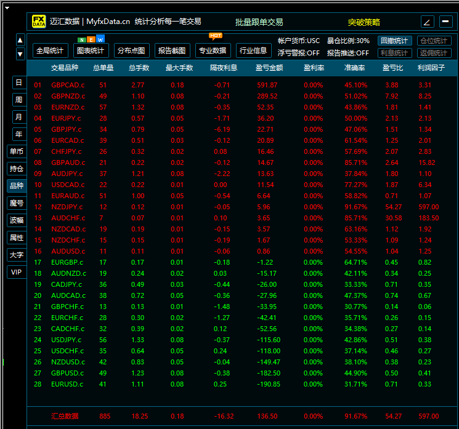Select the GBPCAD.c row
This screenshot has height=429, width=459.
(68, 85)
